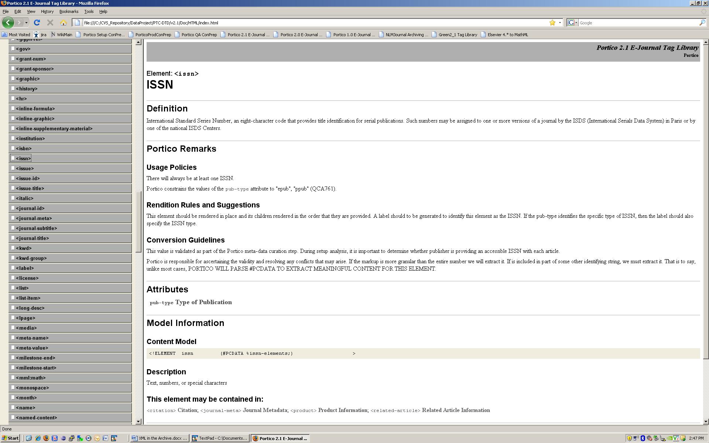Viewport: 709px width, 443px height.
Task: Toggle the checkbox beside <history>
Action: [x=13, y=88]
